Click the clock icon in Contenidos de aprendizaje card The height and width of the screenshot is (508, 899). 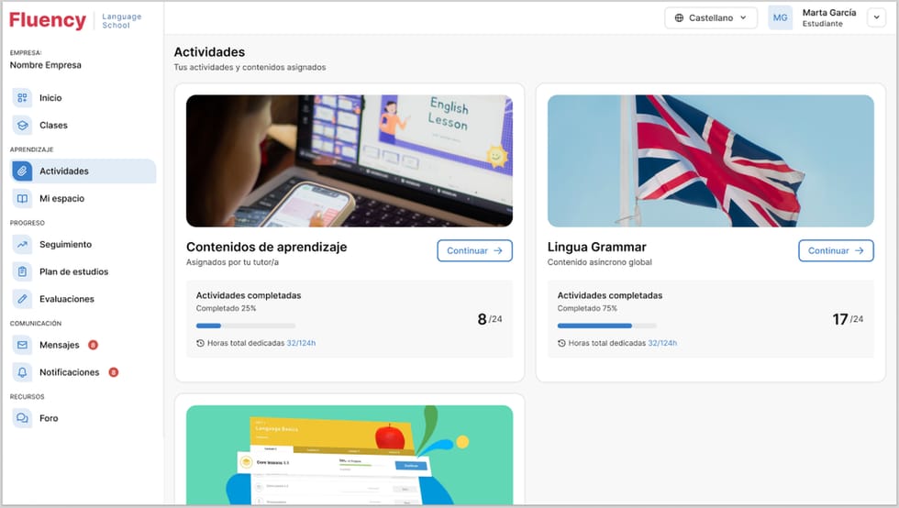200,343
